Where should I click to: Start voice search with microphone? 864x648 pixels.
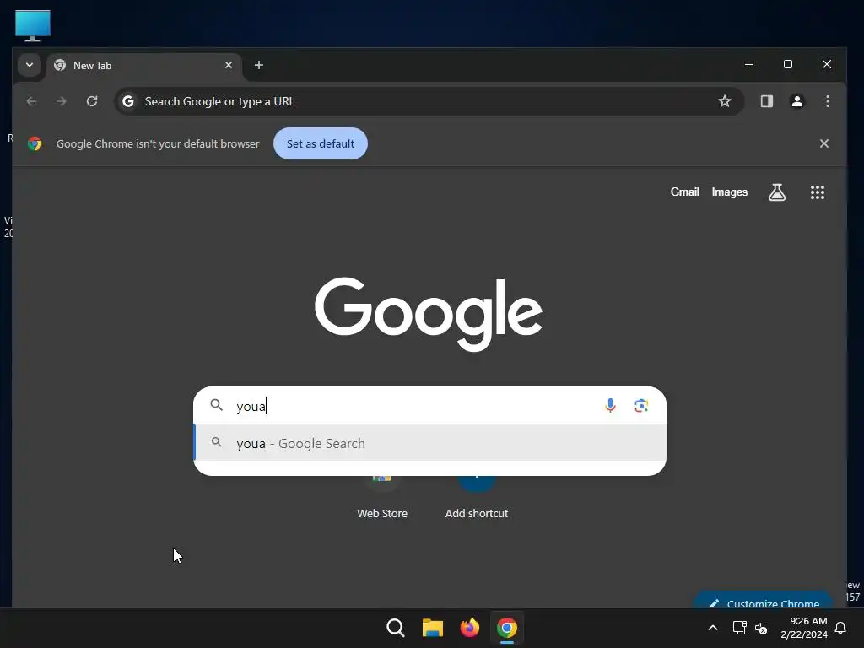[x=610, y=406]
